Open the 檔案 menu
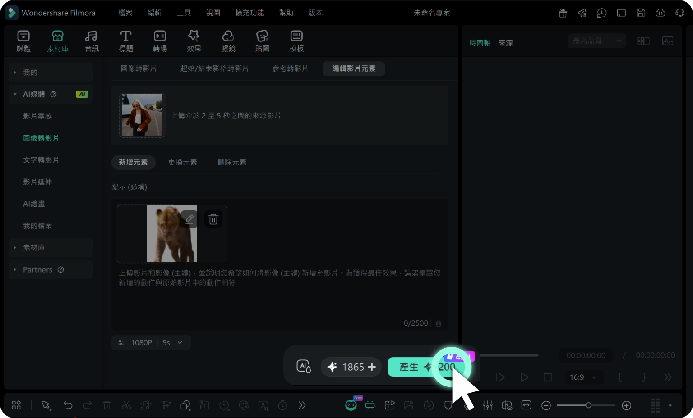Viewport: 693px width, 418px height. pos(125,13)
